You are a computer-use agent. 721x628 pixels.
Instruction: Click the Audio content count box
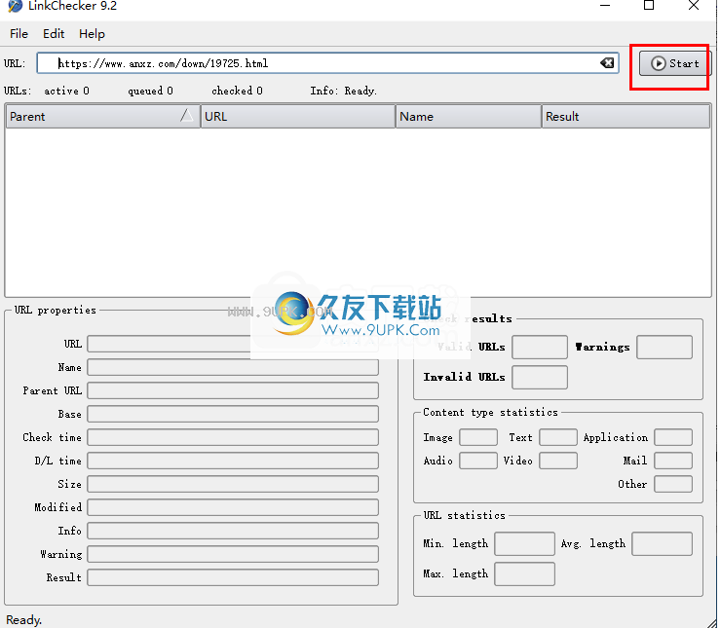click(478, 461)
